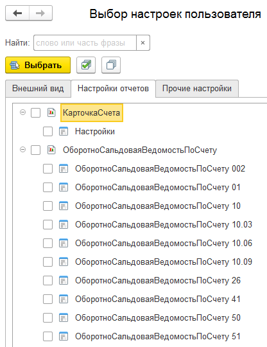The height and width of the screenshot is (347, 267).
Task: Click the settings icon next to Настройки
Action: click(x=64, y=132)
